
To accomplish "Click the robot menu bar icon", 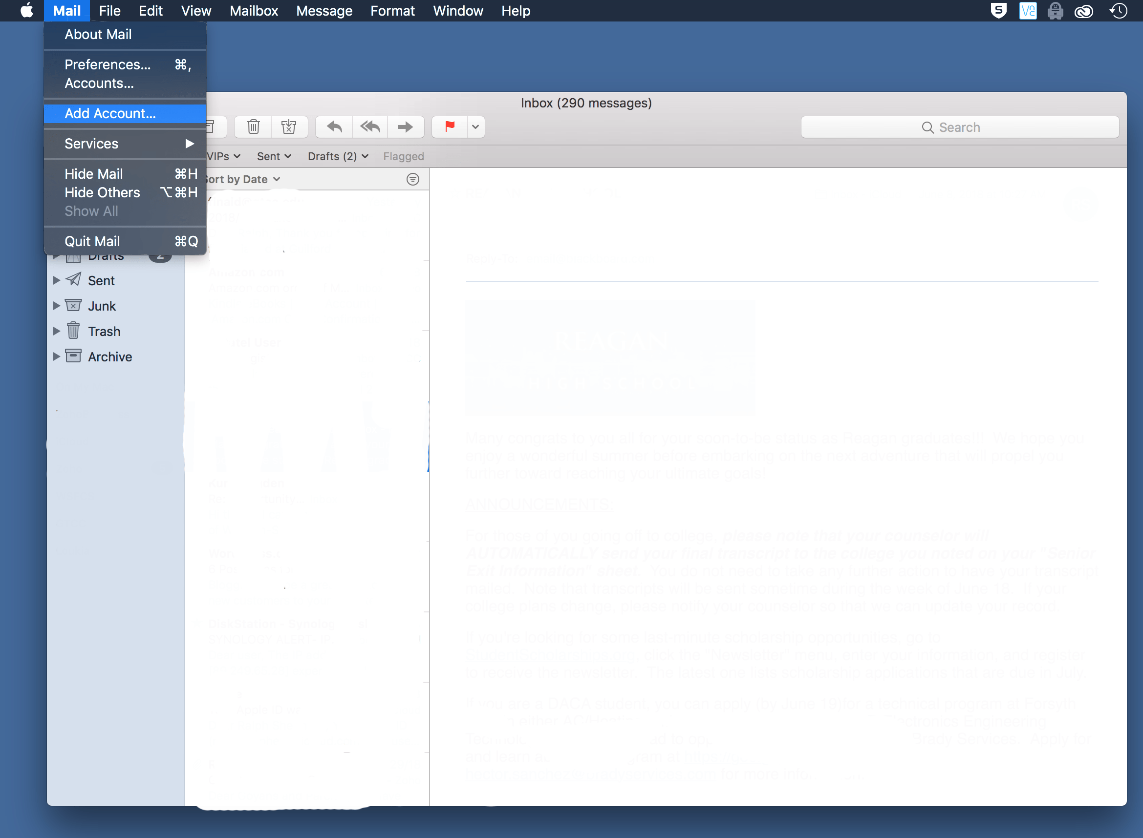I will pyautogui.click(x=1056, y=11).
